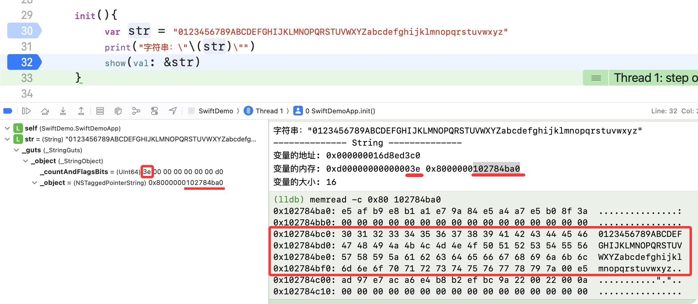The width and height of the screenshot is (698, 304).
Task: Click the Step Out debug icon
Action: 81,111
